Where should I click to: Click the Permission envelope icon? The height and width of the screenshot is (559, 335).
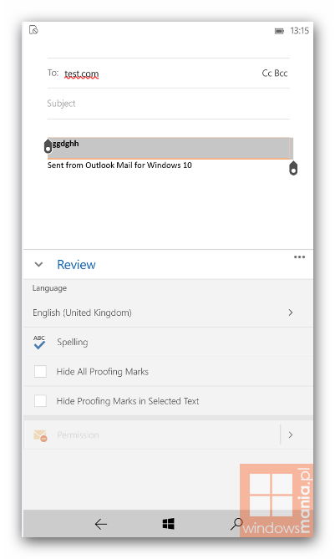tap(40, 435)
